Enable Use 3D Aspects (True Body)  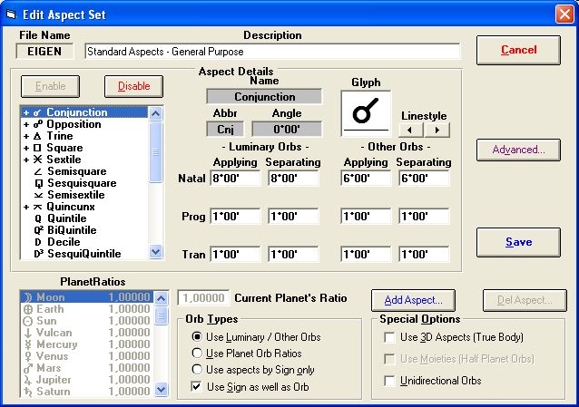click(390, 337)
